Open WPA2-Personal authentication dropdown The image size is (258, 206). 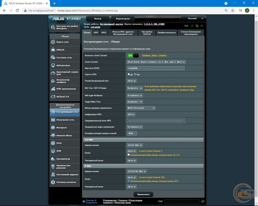tap(141, 108)
